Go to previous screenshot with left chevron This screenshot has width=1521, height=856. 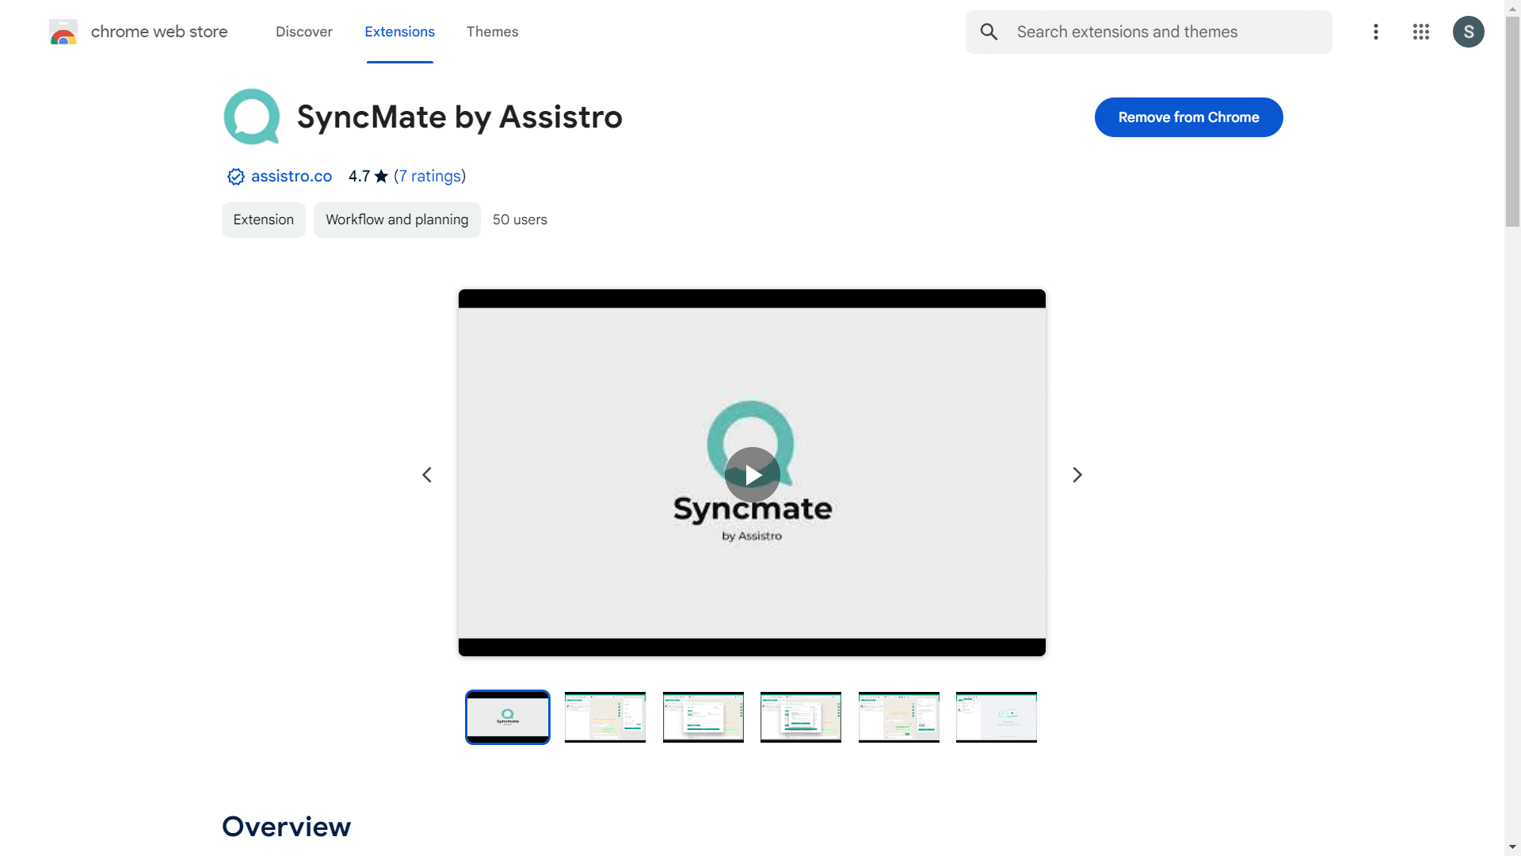427,475
